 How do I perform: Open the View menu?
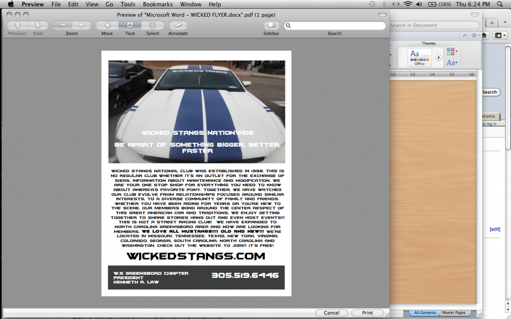tap(92, 4)
